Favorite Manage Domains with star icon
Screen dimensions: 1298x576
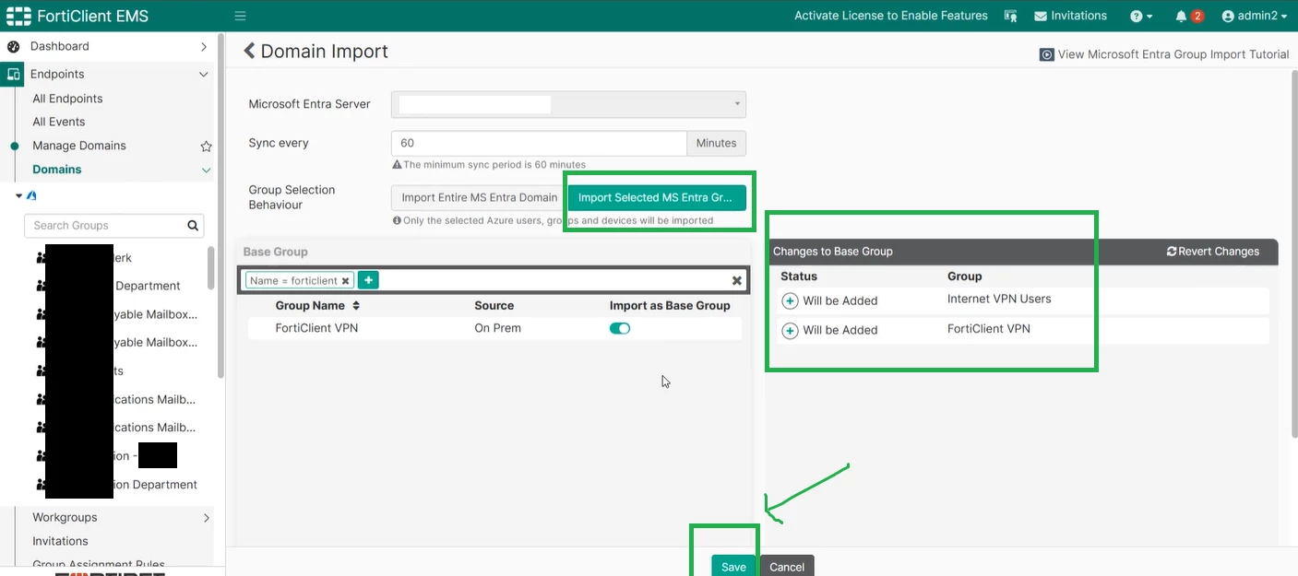coord(206,146)
